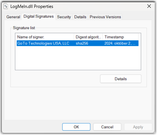Screen dimensions: 157x135
Task: Click the 2024. október 2. timestamp cell
Action: tap(120, 43)
